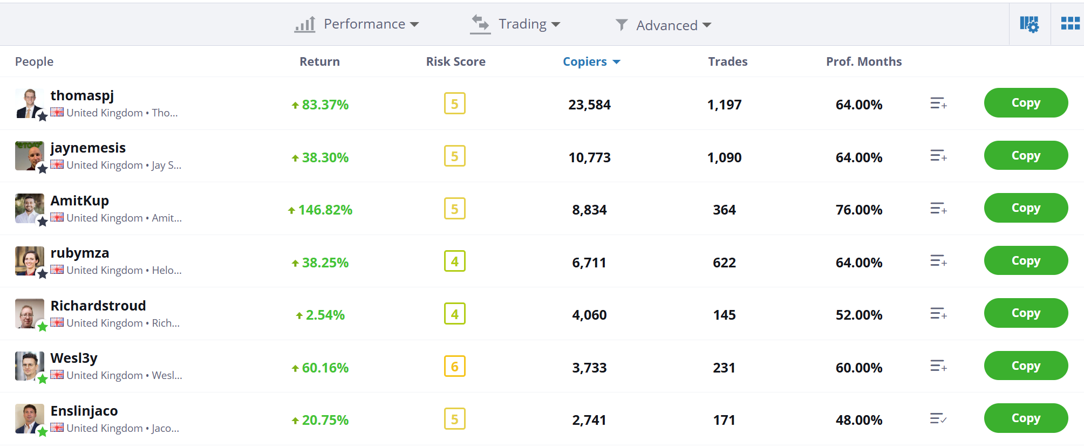The width and height of the screenshot is (1084, 448).
Task: Switch to card grid view
Action: pyautogui.click(x=1069, y=24)
